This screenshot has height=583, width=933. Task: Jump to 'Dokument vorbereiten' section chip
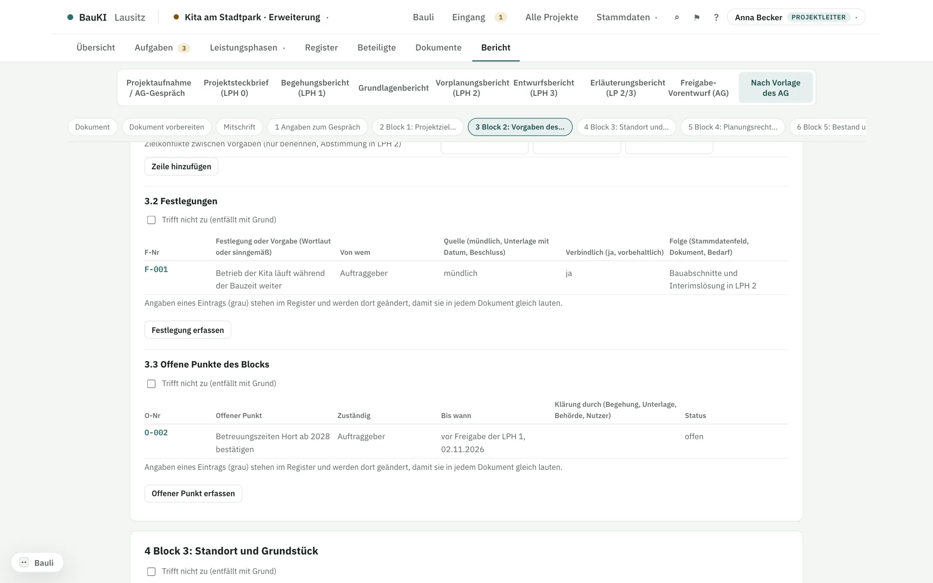tap(167, 127)
